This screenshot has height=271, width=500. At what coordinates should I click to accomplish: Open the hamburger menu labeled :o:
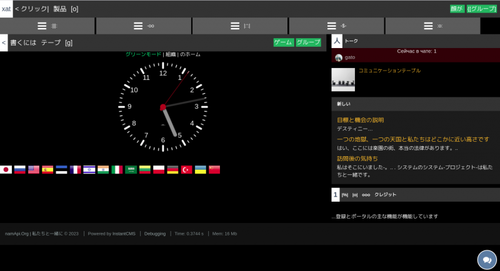click(x=432, y=26)
